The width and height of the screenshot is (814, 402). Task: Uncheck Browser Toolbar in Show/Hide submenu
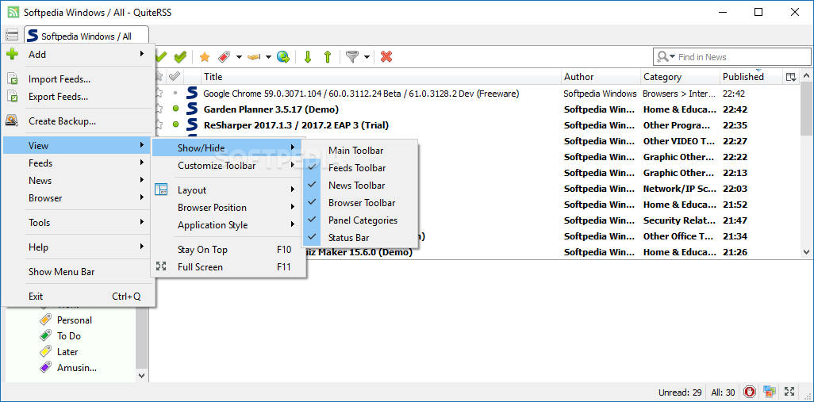pos(359,203)
